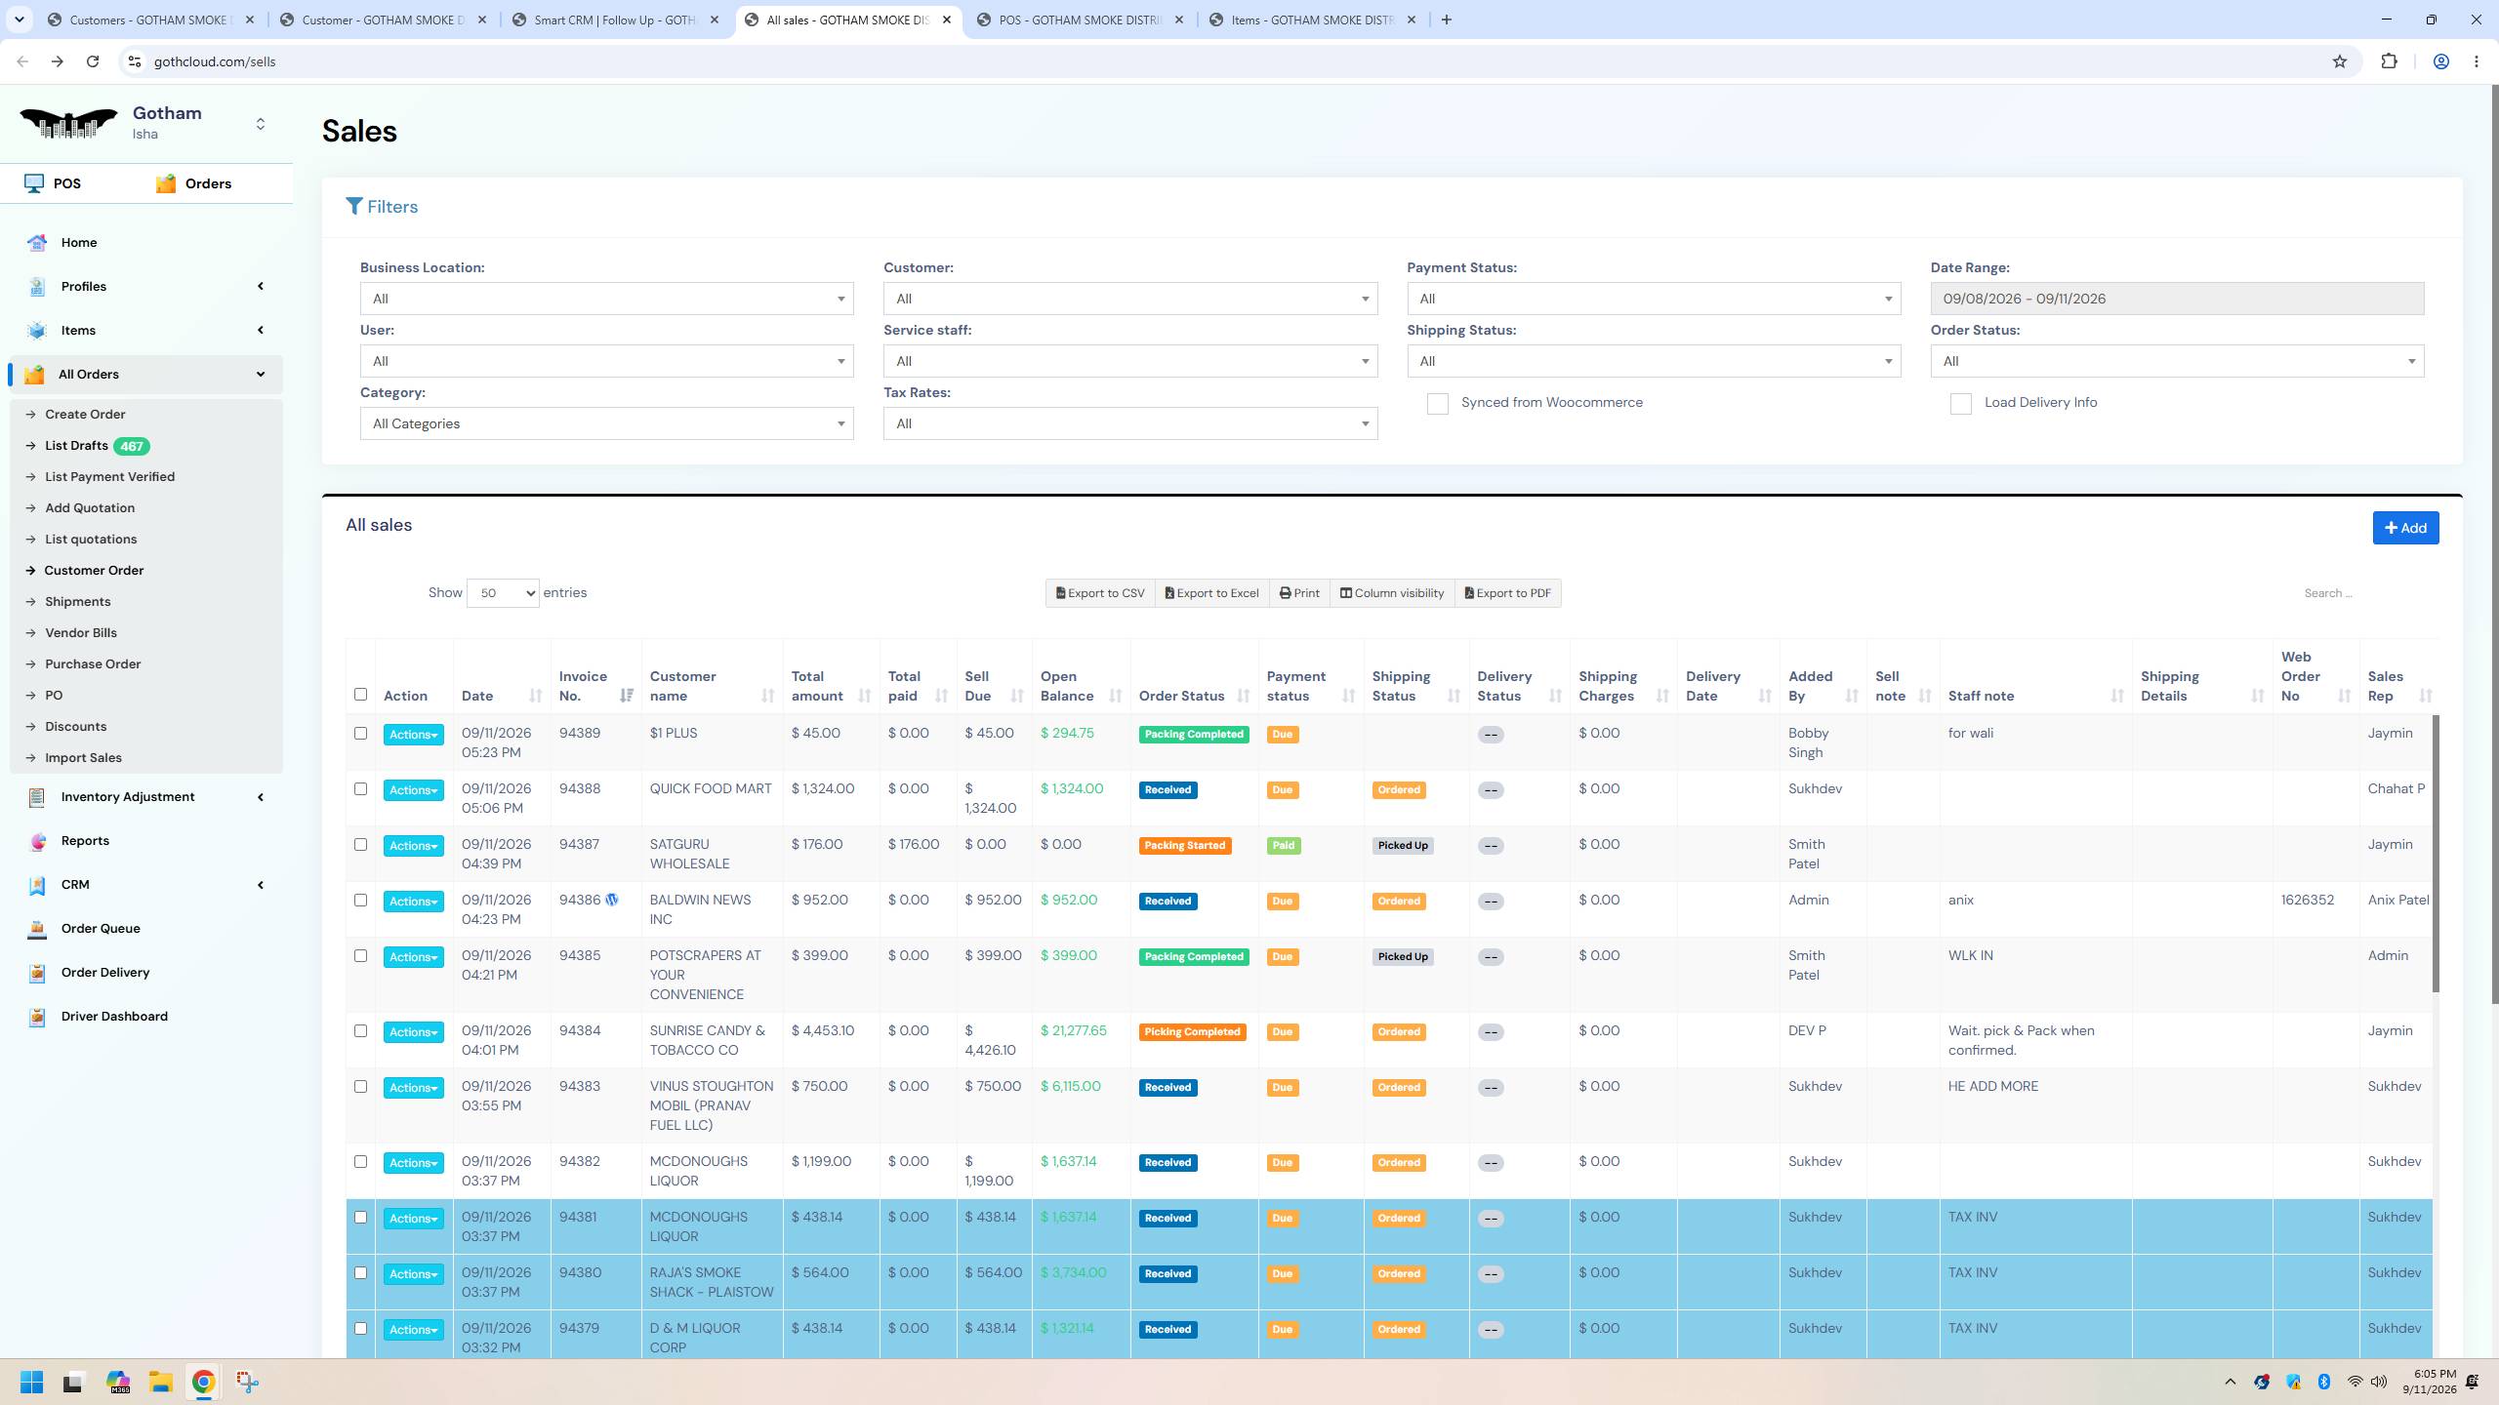
Task: Open List Drafts menu item
Action: 76,446
